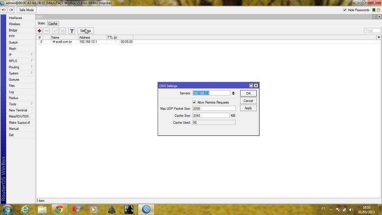Screen dimensions: 382x215
Task: Expand the MPLS submenu
Action: coord(20,61)
